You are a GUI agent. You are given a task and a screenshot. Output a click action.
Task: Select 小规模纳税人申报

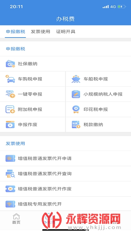point(98,94)
